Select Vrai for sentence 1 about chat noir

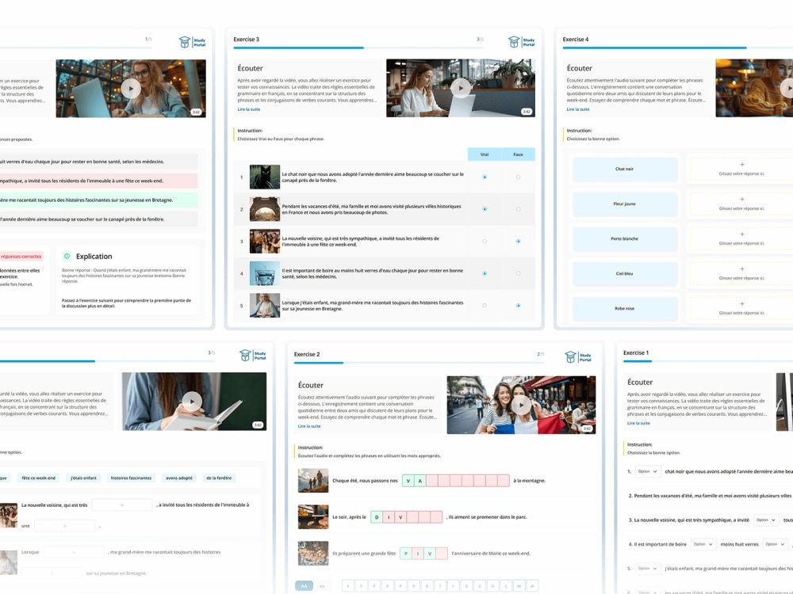[x=485, y=177]
